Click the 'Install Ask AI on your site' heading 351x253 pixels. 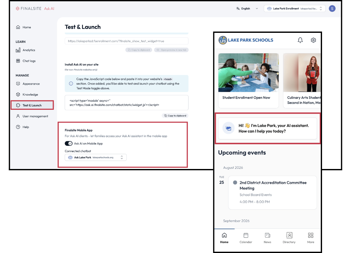(81, 64)
